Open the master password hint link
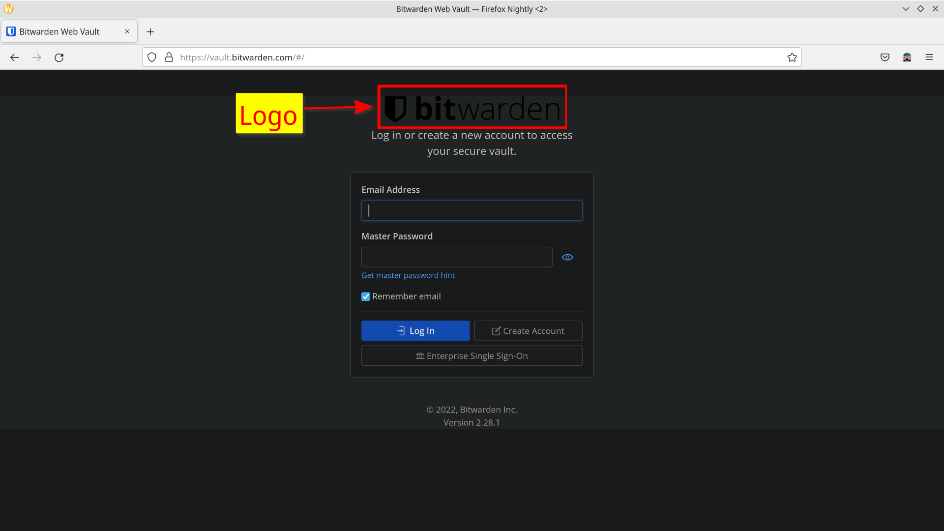Screen dimensions: 944x531 (408, 275)
